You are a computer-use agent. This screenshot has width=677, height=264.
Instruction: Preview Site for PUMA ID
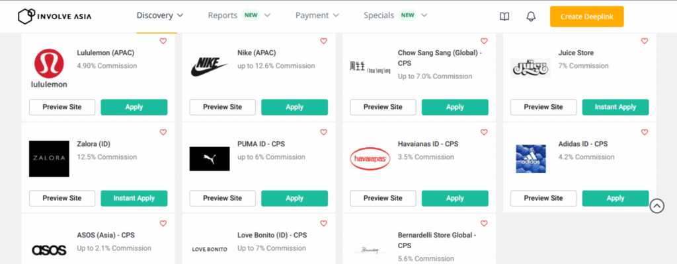(222, 198)
